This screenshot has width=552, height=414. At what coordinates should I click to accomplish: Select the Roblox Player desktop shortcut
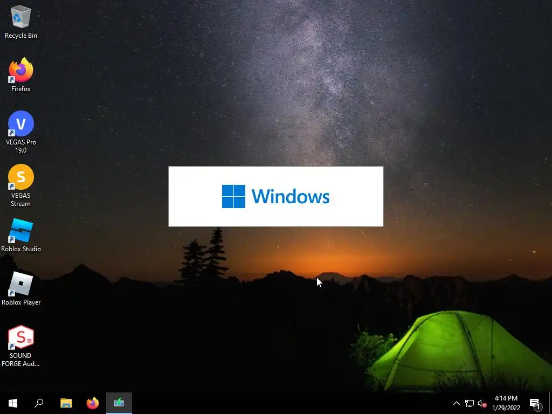21,288
